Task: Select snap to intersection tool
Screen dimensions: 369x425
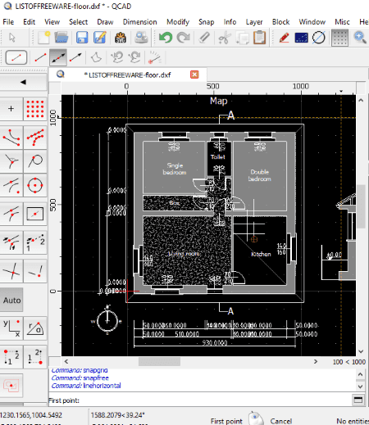Action: coord(11,271)
